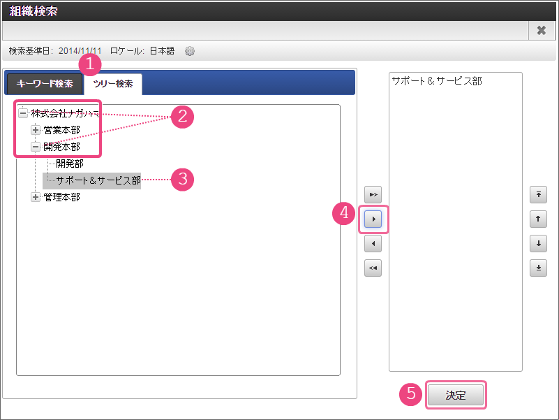This screenshot has height=420, width=559.
Task: Click 開発本部 label in the tree
Action: click(x=61, y=147)
